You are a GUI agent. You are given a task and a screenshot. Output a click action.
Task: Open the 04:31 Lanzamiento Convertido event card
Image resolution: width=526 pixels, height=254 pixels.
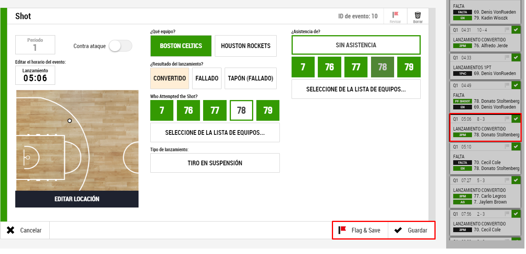pyautogui.click(x=485, y=38)
